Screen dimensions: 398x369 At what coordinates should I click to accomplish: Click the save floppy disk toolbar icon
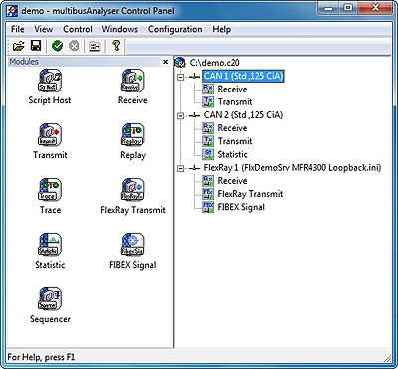(x=36, y=46)
